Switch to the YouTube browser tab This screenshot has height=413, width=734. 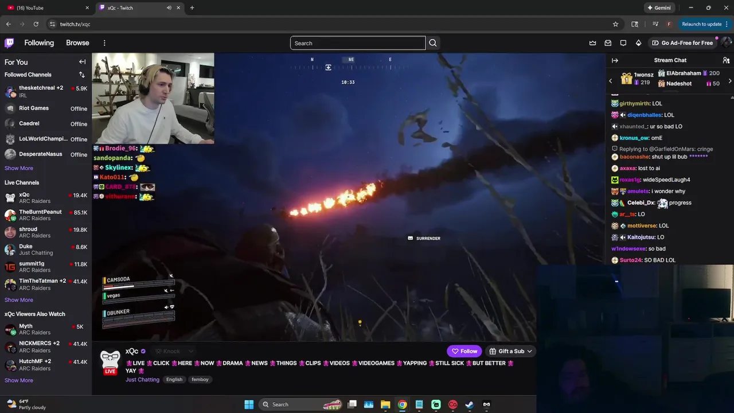(x=47, y=7)
